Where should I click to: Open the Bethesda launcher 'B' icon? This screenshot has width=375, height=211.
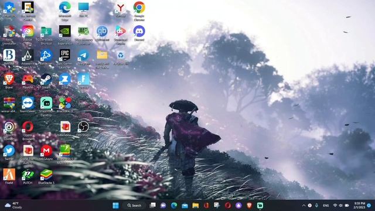[9, 55]
